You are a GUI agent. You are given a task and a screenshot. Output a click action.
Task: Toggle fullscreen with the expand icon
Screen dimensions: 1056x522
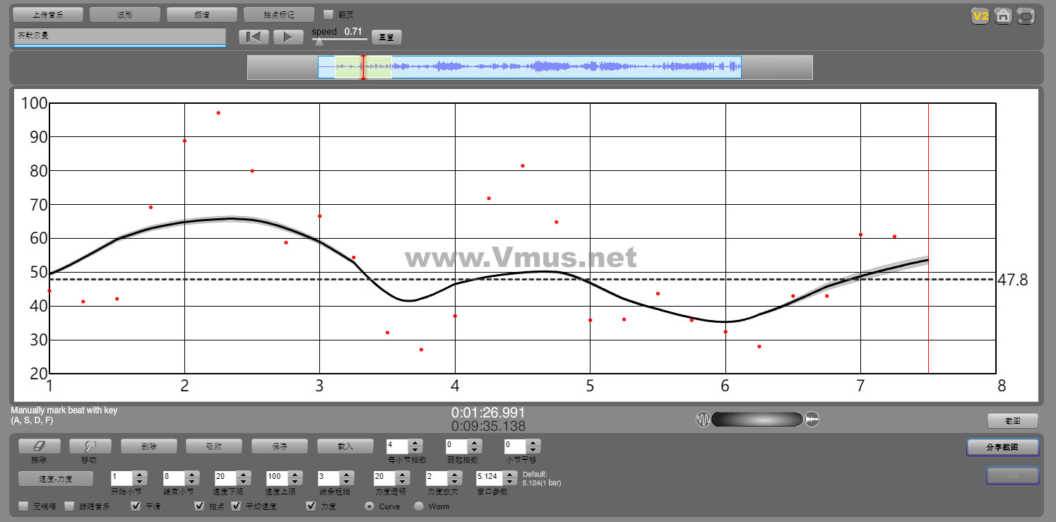tap(1026, 16)
